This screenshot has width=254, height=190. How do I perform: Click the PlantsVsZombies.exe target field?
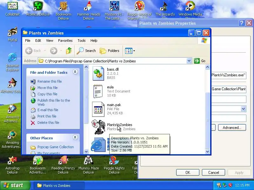[229, 75]
